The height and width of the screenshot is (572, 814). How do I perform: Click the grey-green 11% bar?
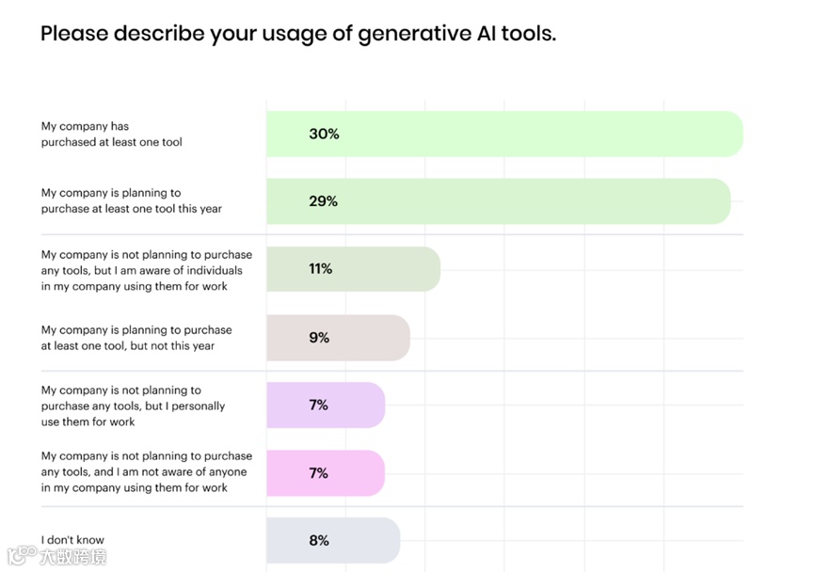click(353, 269)
